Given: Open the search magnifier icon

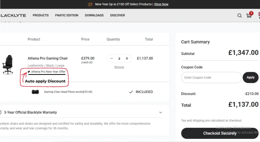Looking at the screenshot, I should click(x=239, y=15).
